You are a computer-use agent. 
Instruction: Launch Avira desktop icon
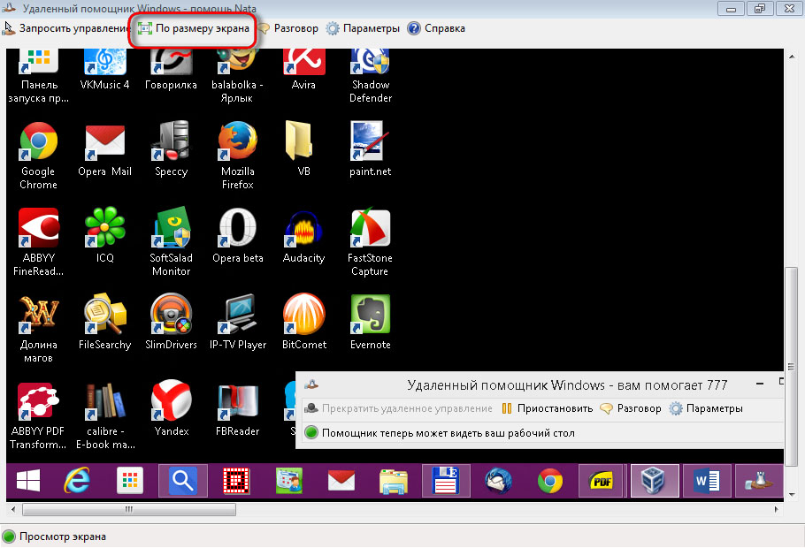(304, 69)
